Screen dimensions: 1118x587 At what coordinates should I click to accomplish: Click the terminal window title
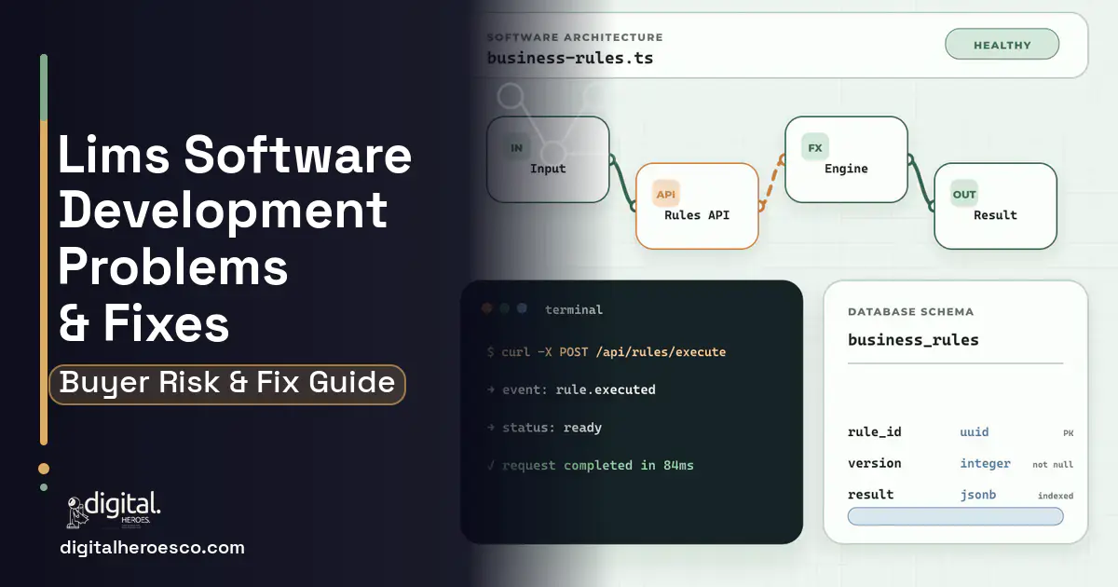pyautogui.click(x=574, y=309)
